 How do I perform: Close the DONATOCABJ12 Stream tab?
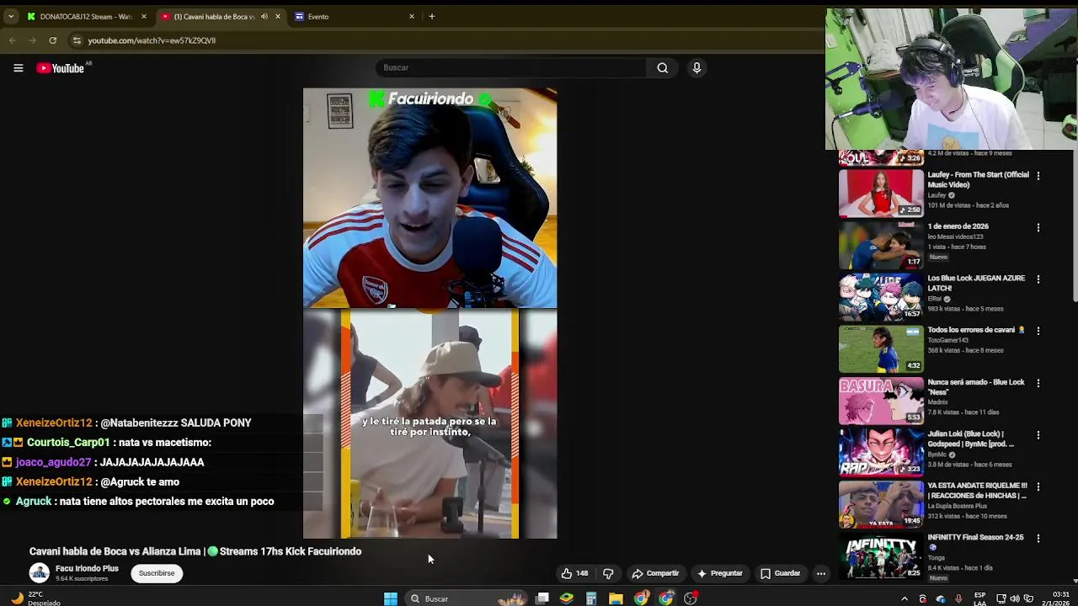coord(143,16)
